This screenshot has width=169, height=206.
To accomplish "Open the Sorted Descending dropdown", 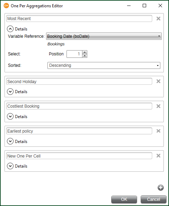I will click(x=104, y=65).
